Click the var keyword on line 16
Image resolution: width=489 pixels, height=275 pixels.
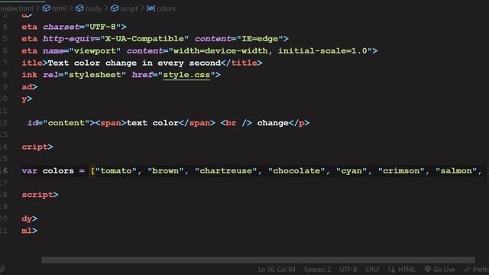click(29, 171)
